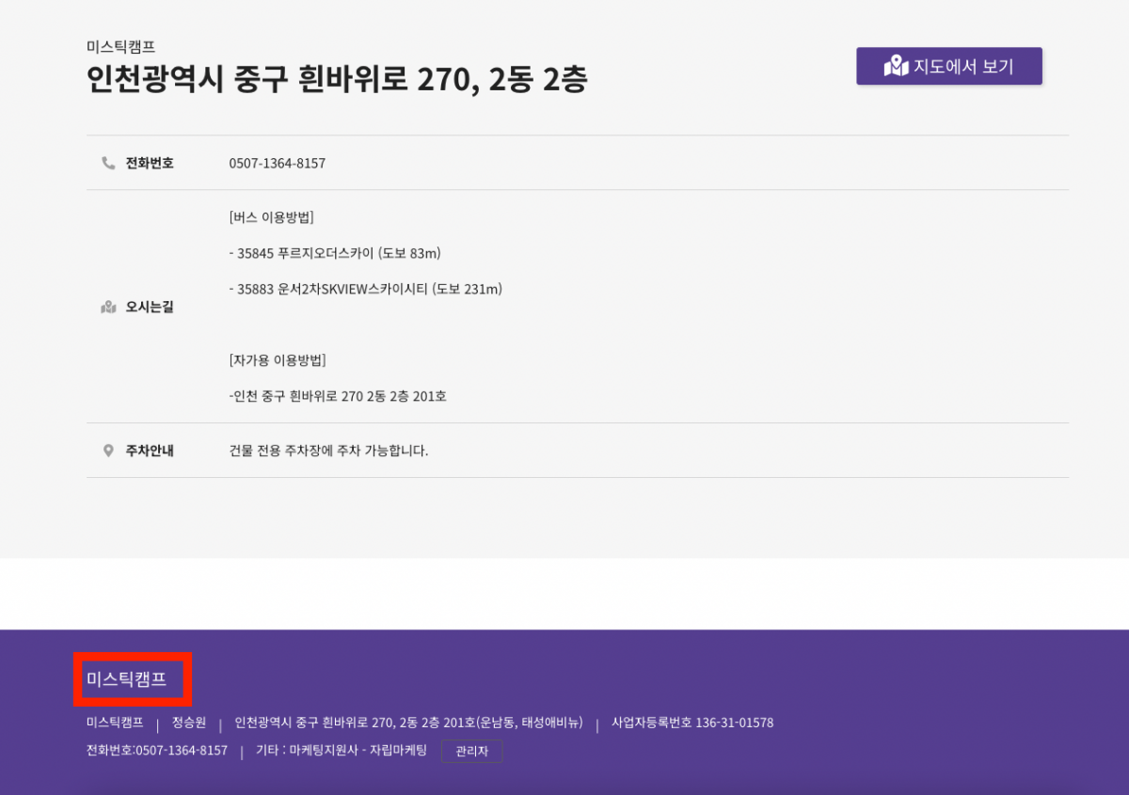Click the location pin icon beside 주차안내
The height and width of the screenshot is (795, 1129).
pos(108,451)
